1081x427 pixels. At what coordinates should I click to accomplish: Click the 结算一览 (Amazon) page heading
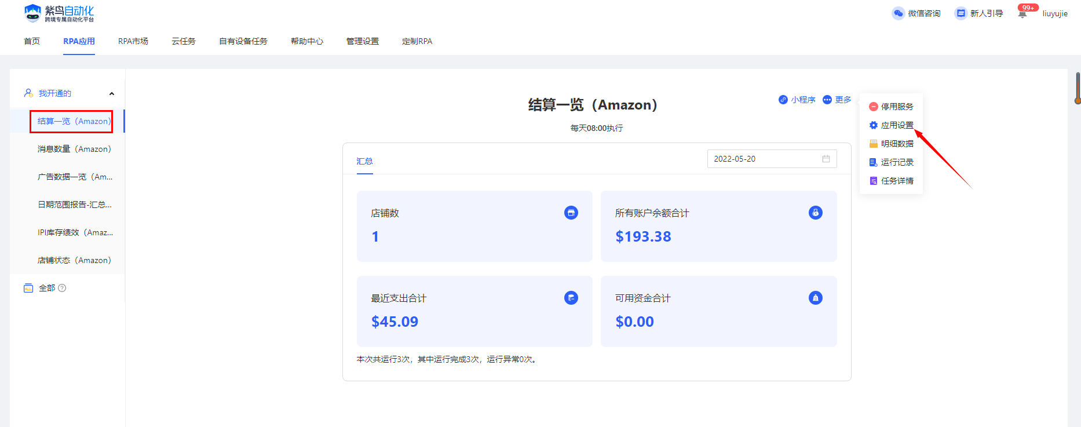(x=593, y=105)
